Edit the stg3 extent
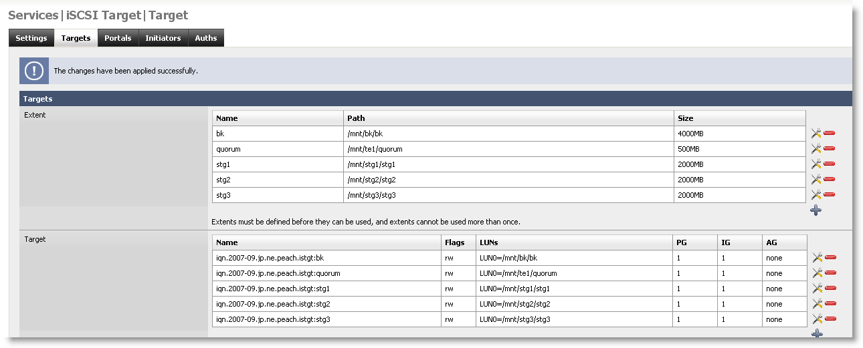The image size is (863, 348). (816, 195)
